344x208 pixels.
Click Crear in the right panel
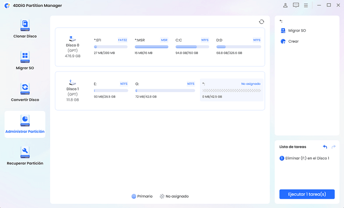(294, 41)
